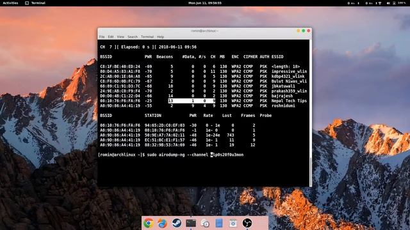Screen dimensions: 410x230
Task: Open the Help menu in Terminal
Action: click(x=160, y=37)
